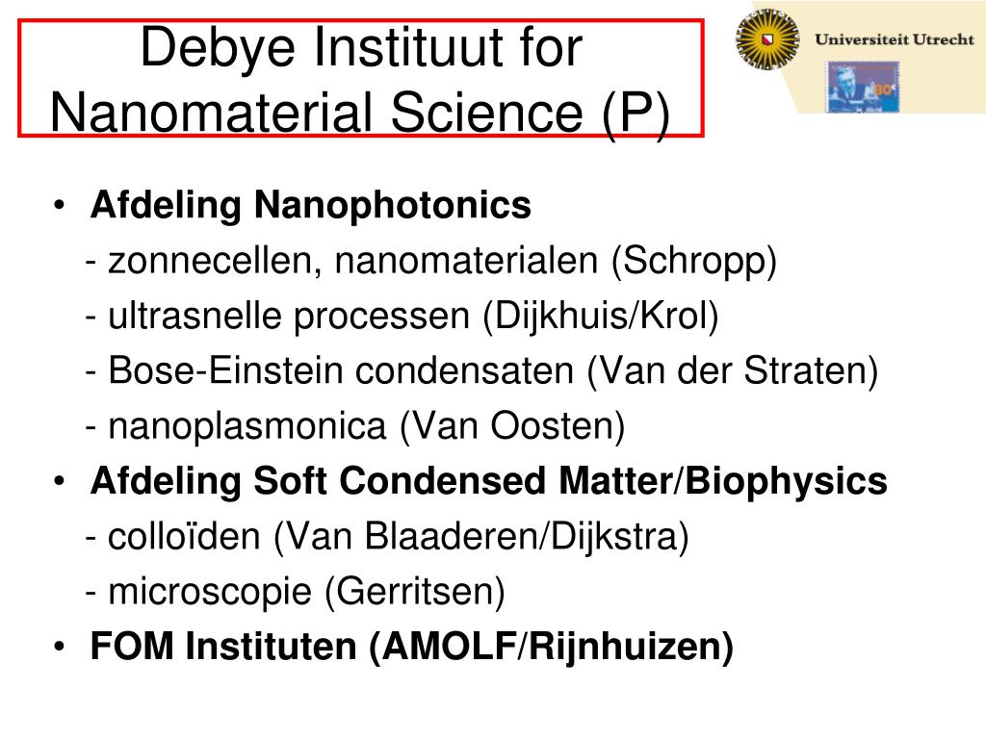Click the word Schropp in parentheses

tap(693, 260)
